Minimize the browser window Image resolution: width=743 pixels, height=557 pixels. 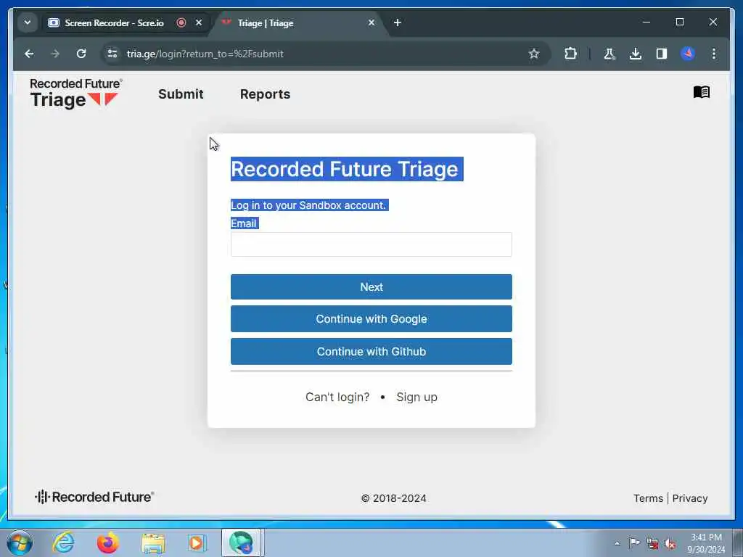coord(646,22)
